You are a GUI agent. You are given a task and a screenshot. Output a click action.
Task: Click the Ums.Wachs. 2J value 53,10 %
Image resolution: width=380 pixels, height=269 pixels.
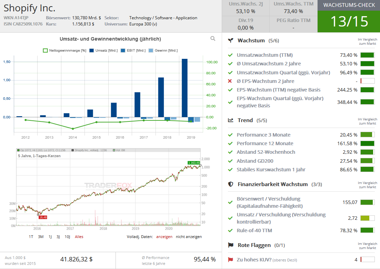pyautogui.click(x=246, y=11)
